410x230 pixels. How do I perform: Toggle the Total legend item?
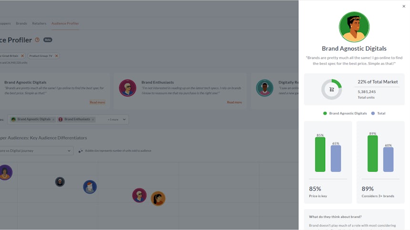coord(378,113)
